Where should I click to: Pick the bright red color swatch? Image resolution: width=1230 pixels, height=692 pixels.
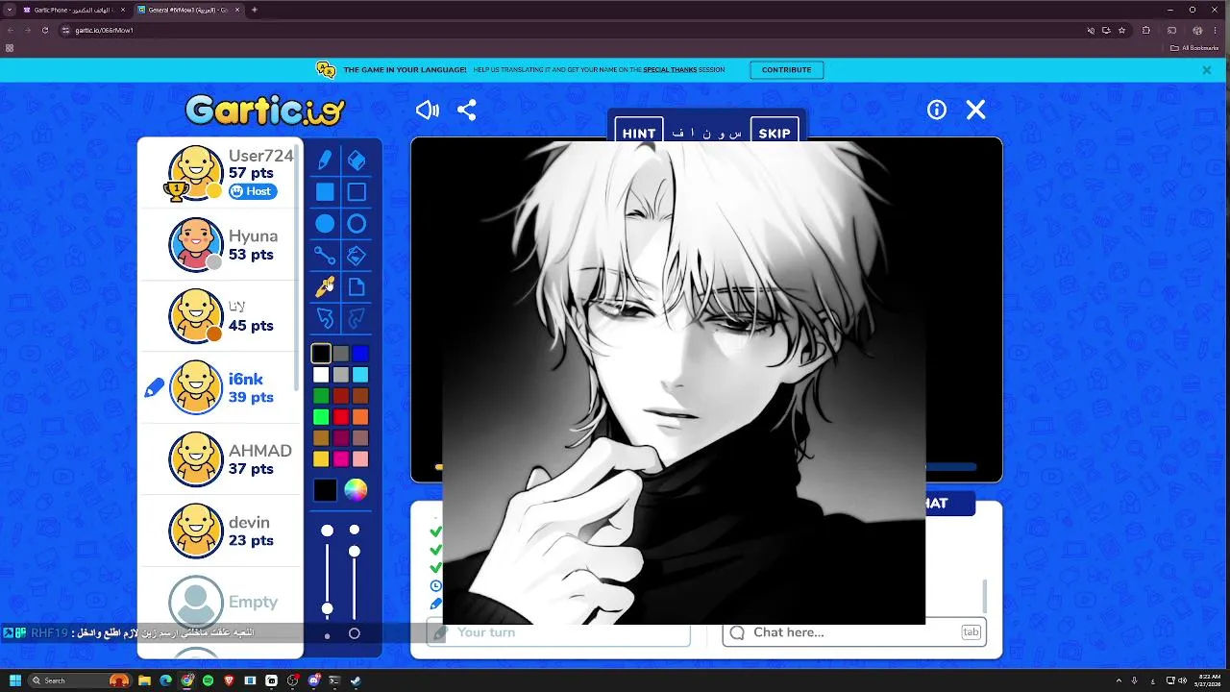tap(340, 417)
